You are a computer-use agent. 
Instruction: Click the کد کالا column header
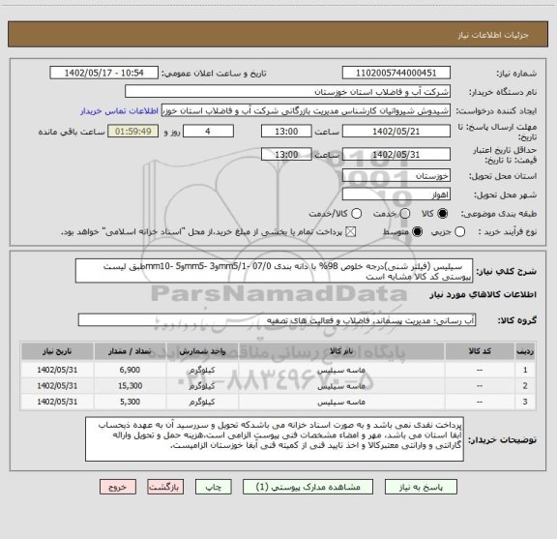click(480, 351)
